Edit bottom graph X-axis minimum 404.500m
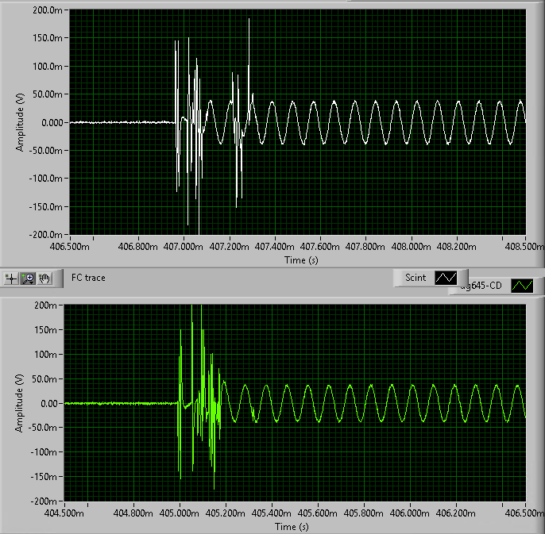The height and width of the screenshot is (534, 545). tap(65, 514)
